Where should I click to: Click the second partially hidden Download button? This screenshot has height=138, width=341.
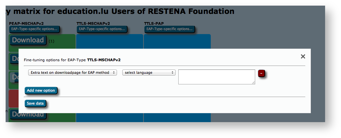(14, 58)
